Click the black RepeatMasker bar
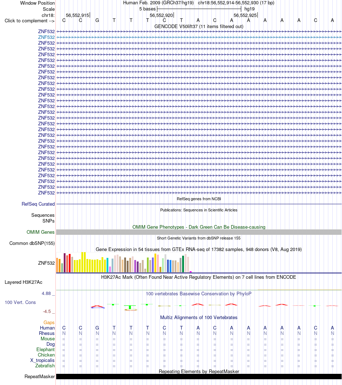Image resolution: width=342 pixels, height=385 pixels. pos(199,376)
